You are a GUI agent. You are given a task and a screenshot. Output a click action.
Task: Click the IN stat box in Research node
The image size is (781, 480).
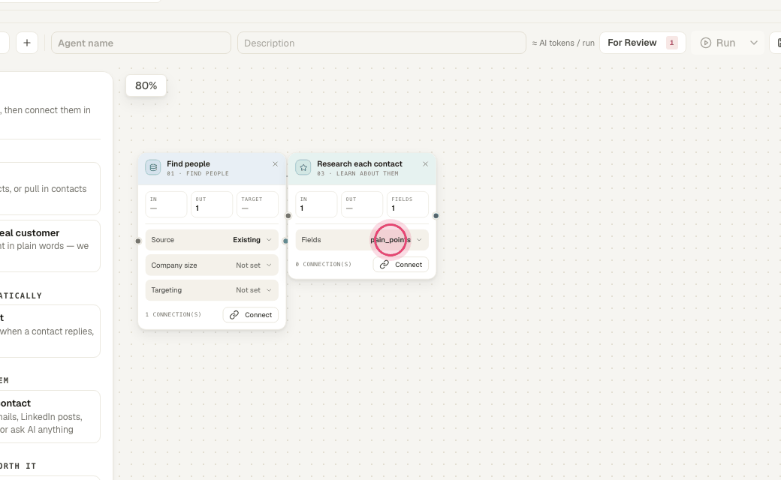coord(316,205)
